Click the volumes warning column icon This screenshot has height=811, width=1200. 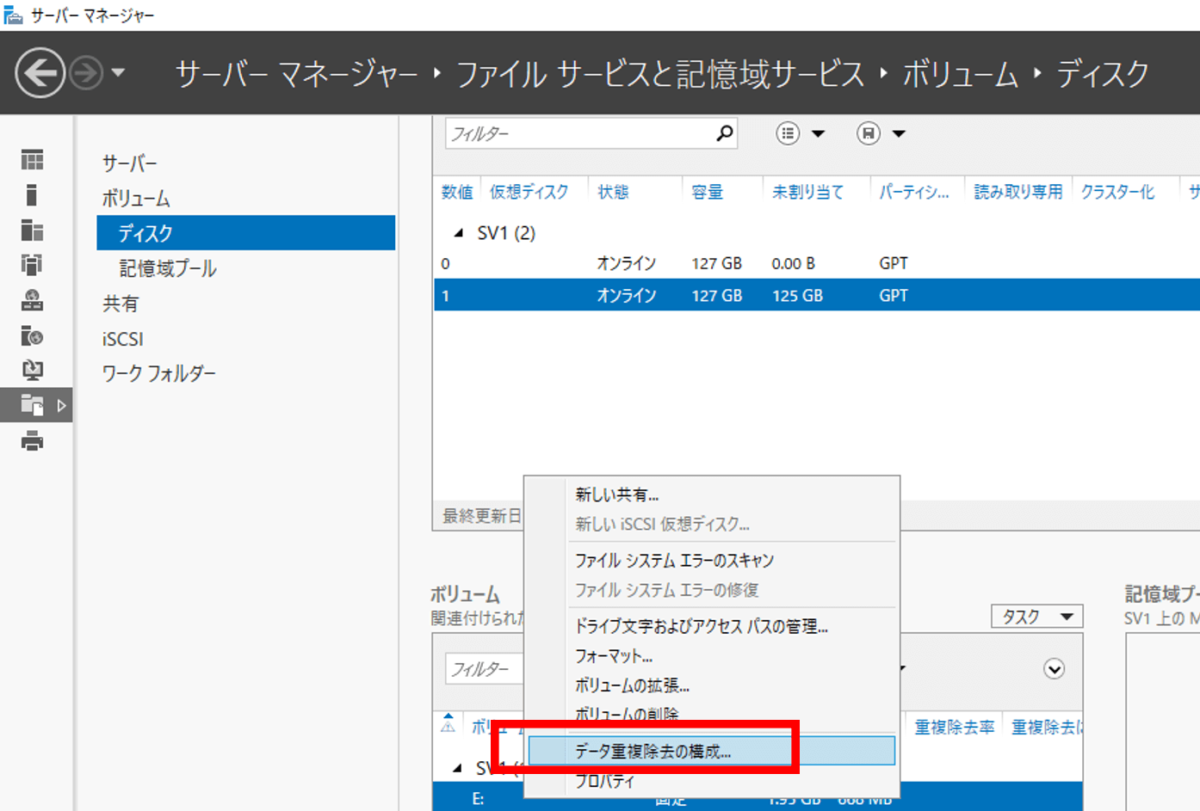448,724
